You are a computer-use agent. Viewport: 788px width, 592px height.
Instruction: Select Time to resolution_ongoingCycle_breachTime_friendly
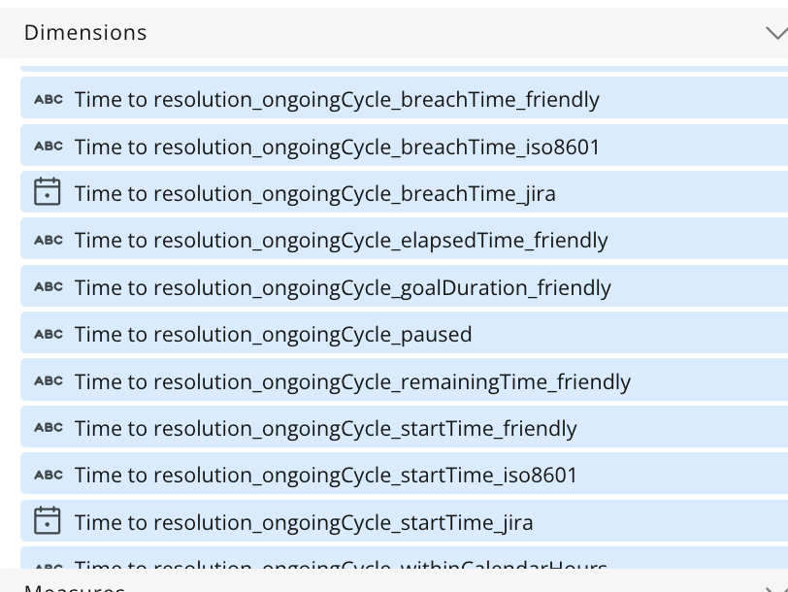[404, 99]
